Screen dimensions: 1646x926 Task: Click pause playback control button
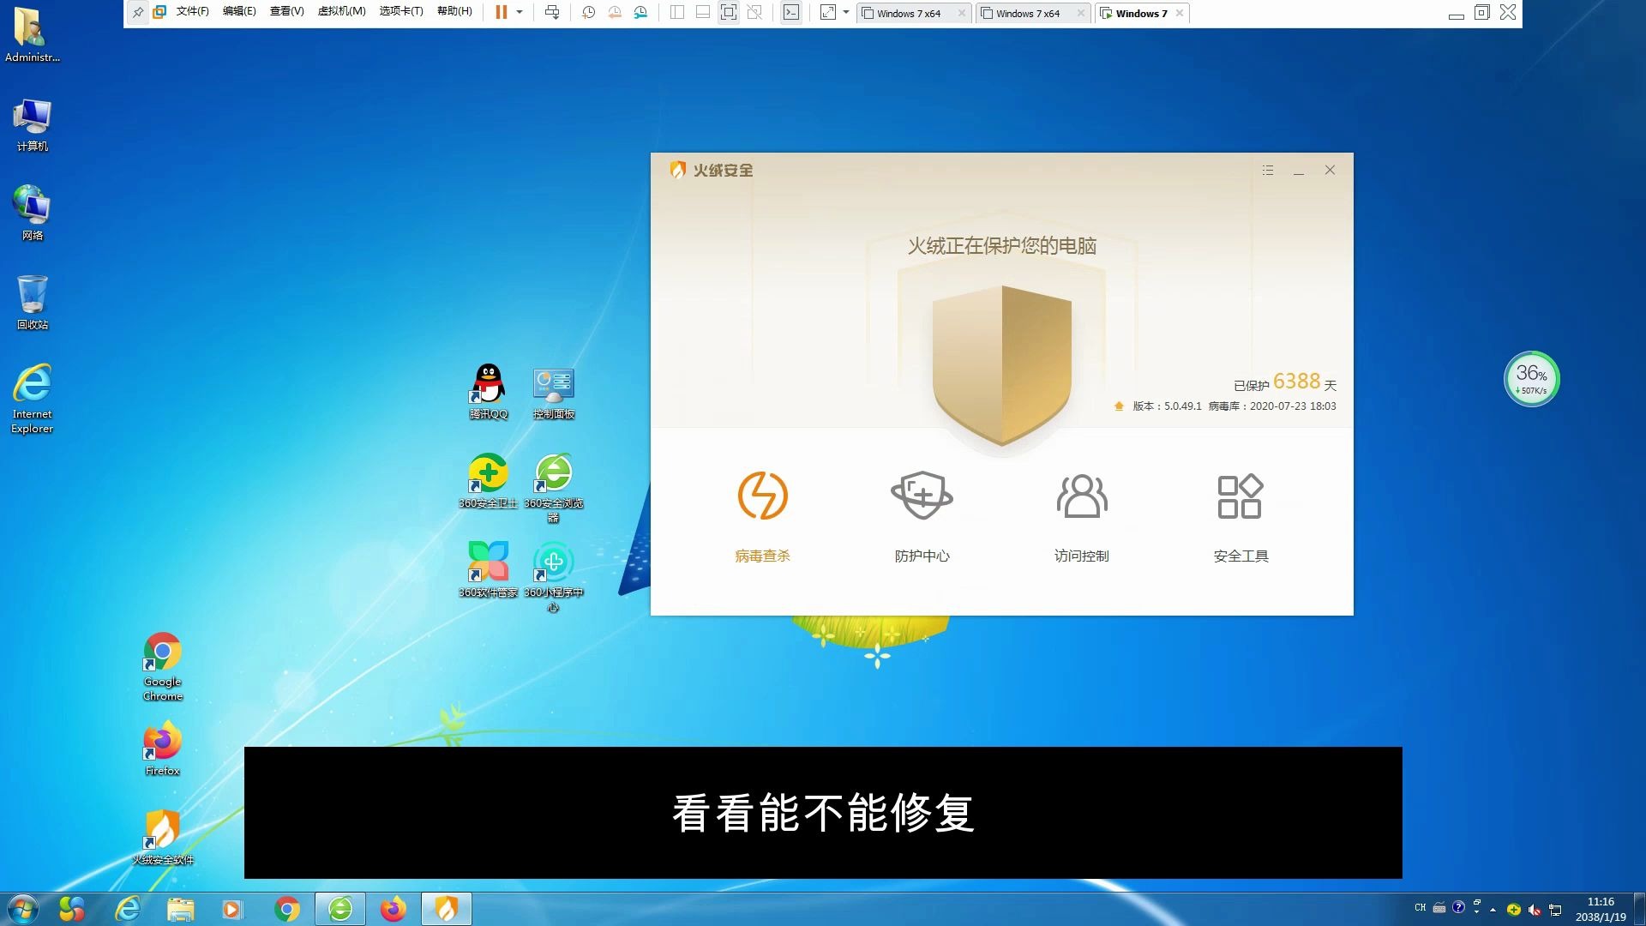tap(500, 13)
